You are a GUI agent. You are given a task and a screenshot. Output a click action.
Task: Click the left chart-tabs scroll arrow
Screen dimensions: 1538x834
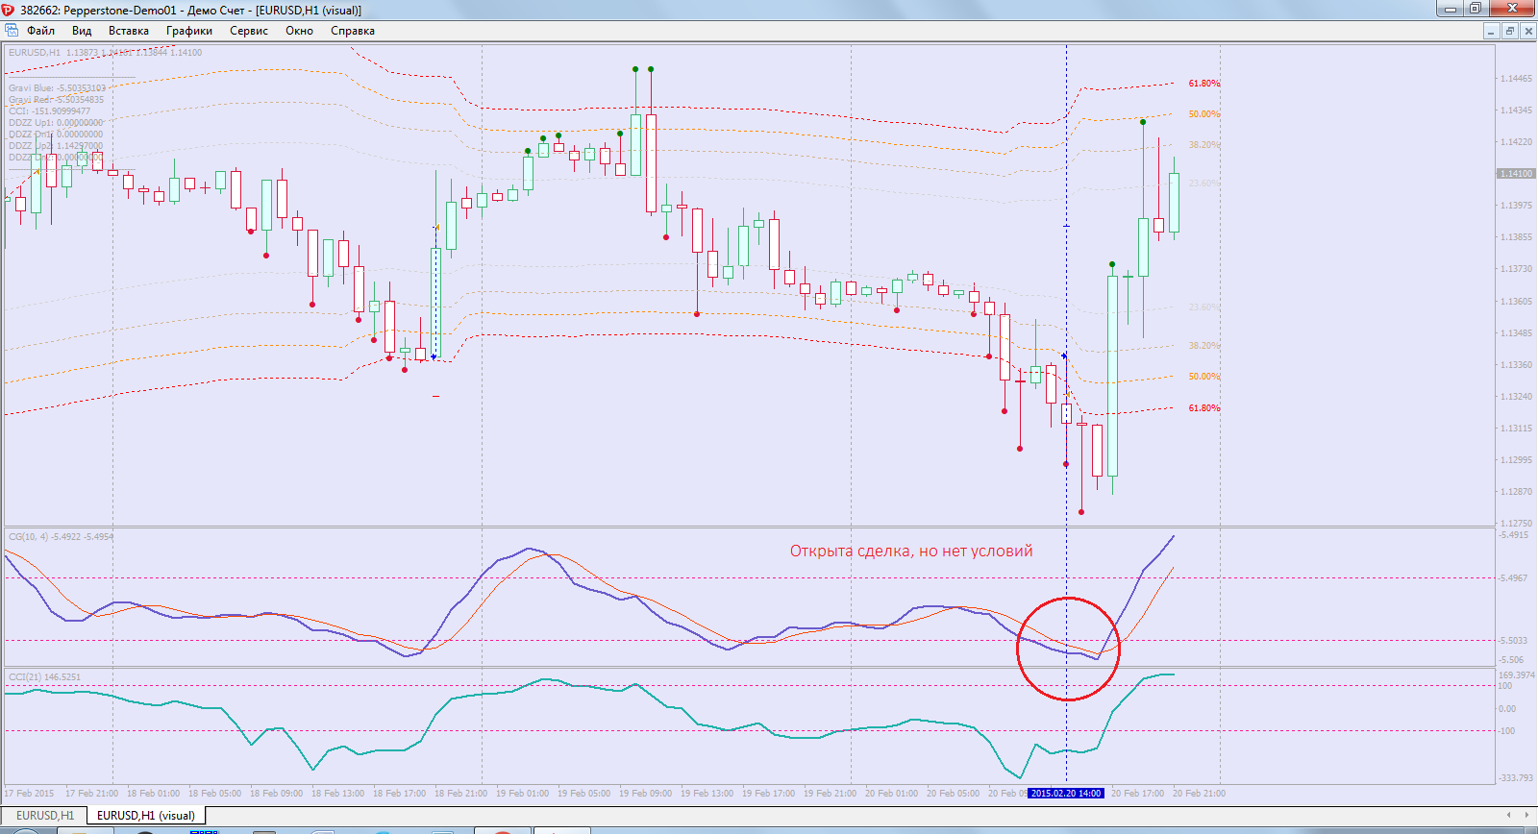click(1508, 815)
